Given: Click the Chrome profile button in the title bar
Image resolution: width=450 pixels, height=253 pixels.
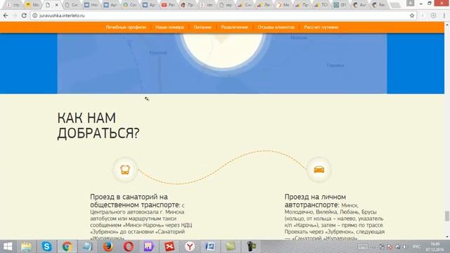Looking at the screenshot, I should [411, 3].
